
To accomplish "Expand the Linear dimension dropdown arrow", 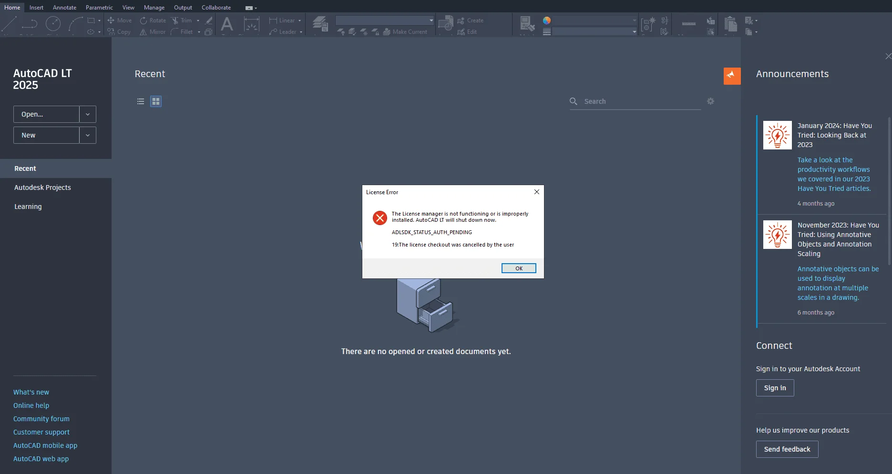I will (x=300, y=20).
